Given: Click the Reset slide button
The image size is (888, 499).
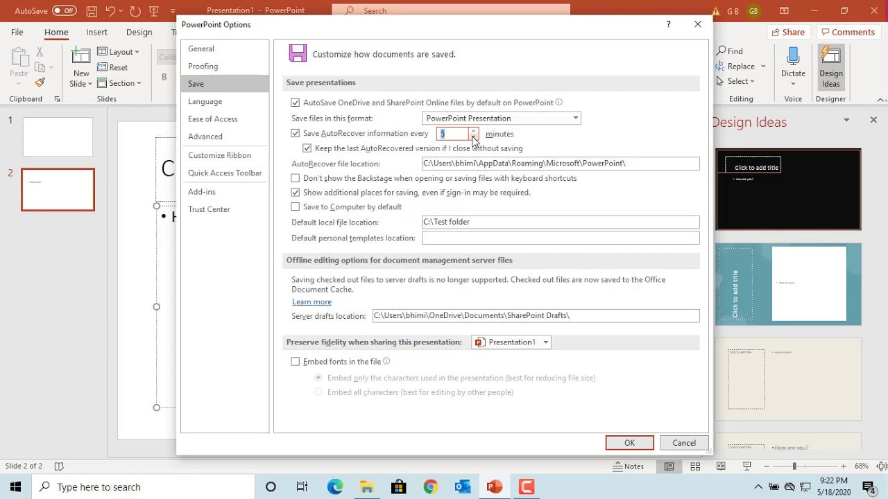Looking at the screenshot, I should 113,67.
